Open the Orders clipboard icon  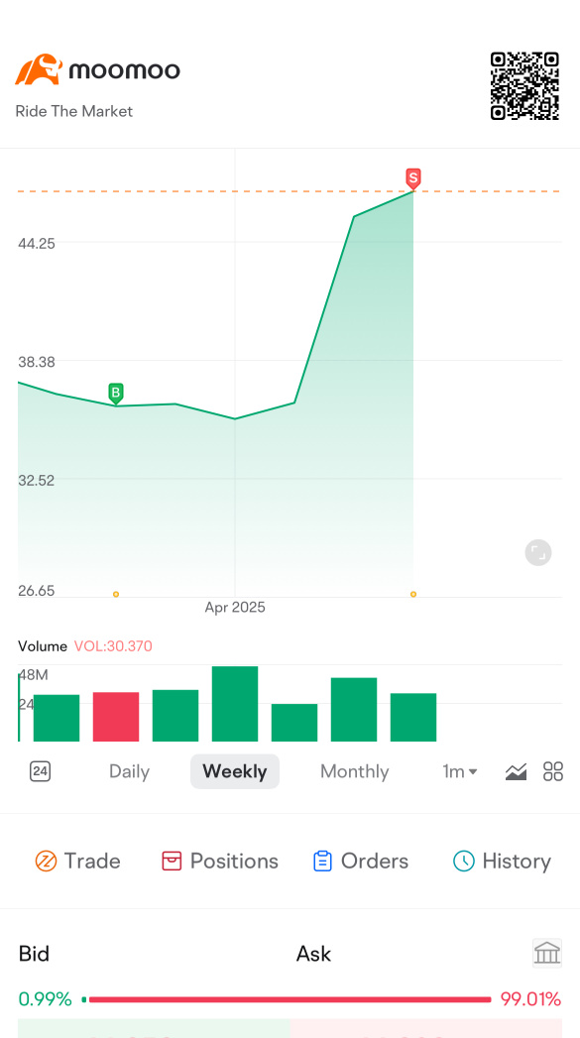(x=322, y=861)
